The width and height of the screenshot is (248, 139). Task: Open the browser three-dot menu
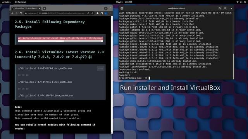[110, 14]
